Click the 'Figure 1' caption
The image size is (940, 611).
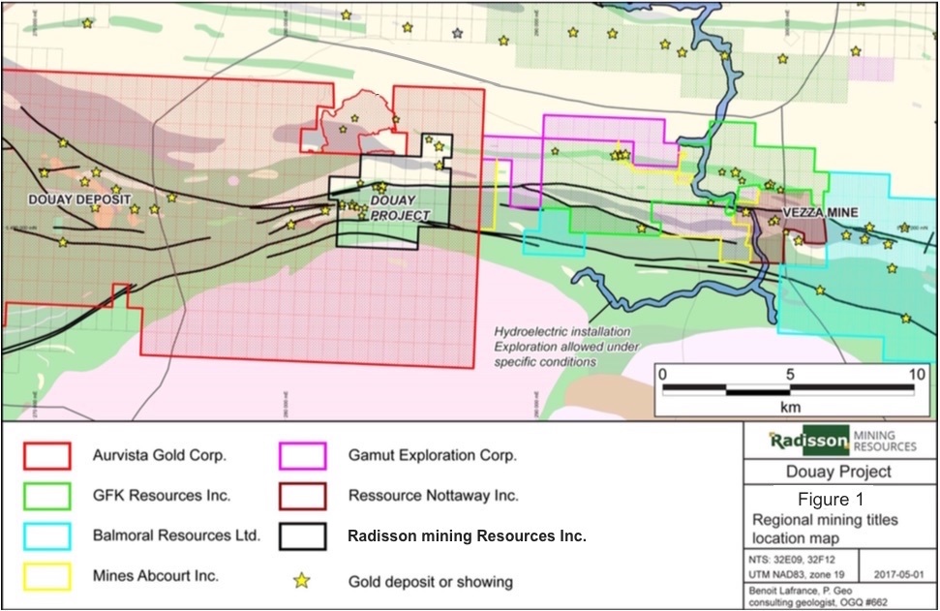click(831, 500)
